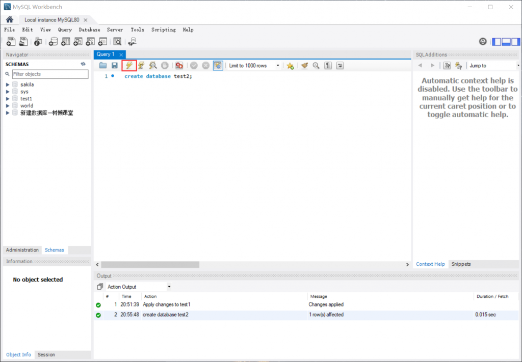The width and height of the screenshot is (522, 362).
Task: Reconnect to DBMS icon
Action: (132, 41)
